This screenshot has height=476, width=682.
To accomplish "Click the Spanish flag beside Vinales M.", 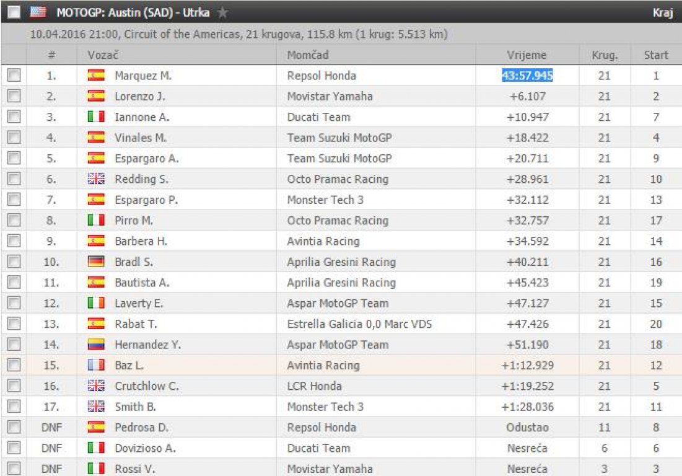I will (x=96, y=138).
